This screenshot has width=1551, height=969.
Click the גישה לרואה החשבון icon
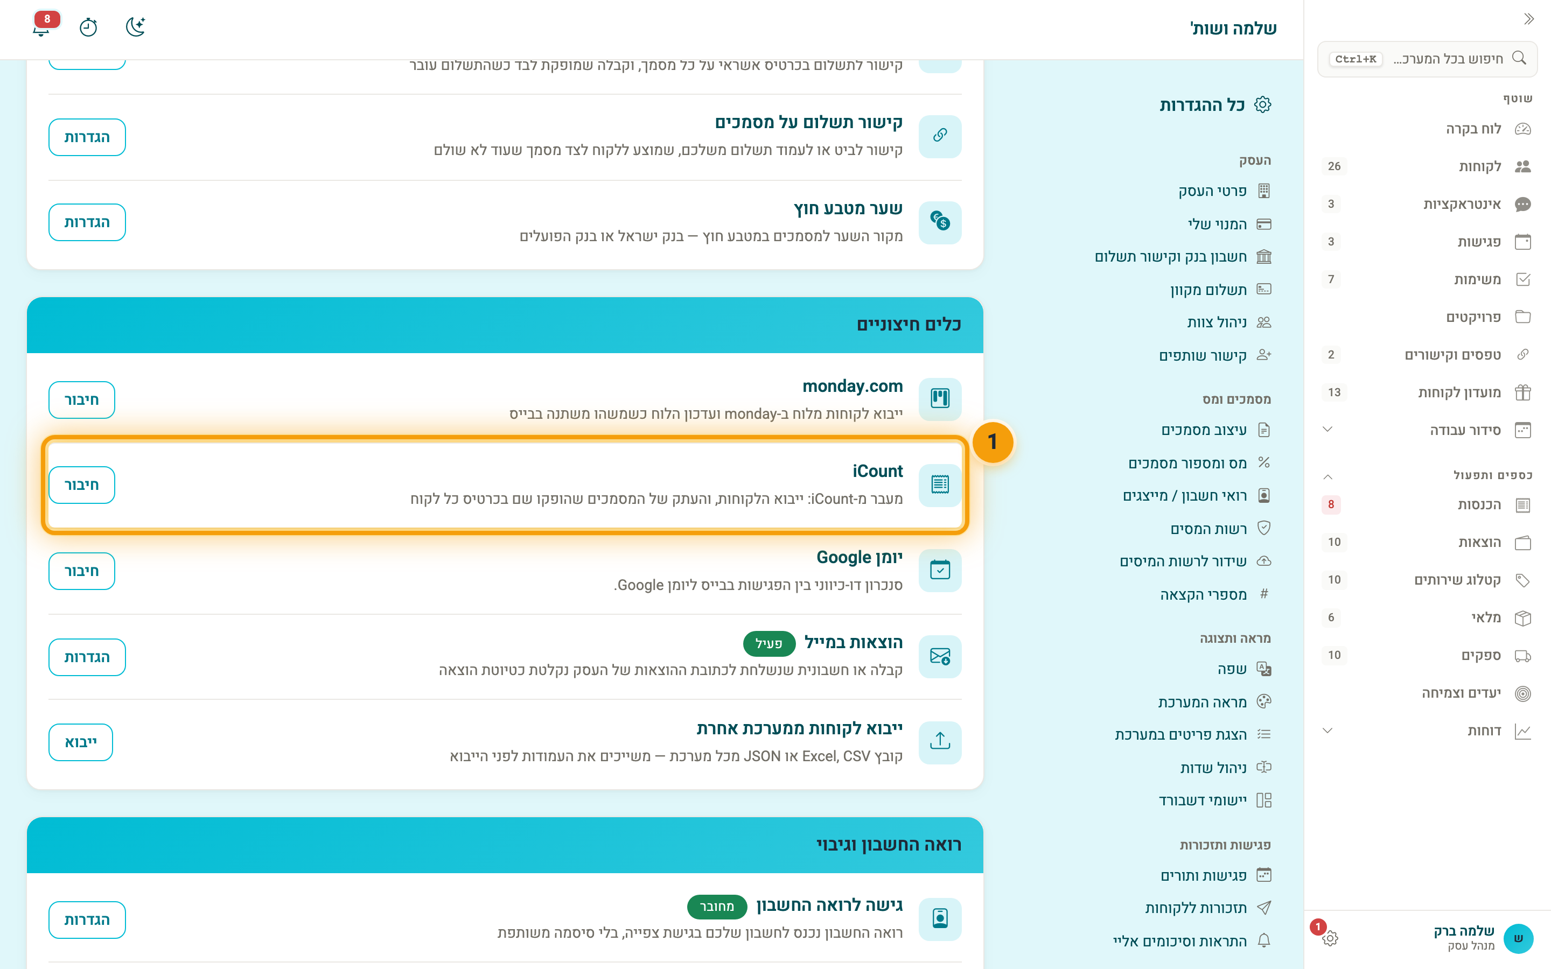(940, 919)
